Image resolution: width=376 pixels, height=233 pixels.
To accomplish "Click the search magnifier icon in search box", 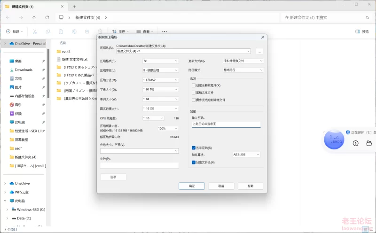I will pos(366,17).
